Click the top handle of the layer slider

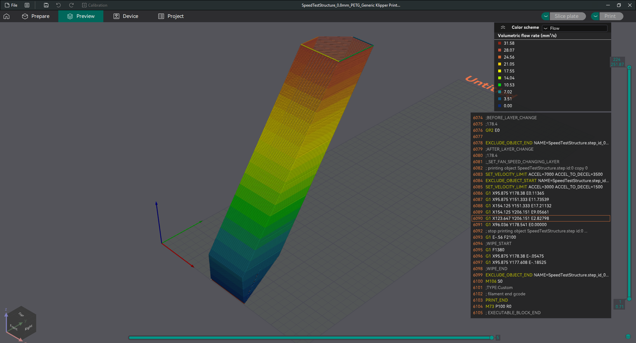click(x=629, y=68)
